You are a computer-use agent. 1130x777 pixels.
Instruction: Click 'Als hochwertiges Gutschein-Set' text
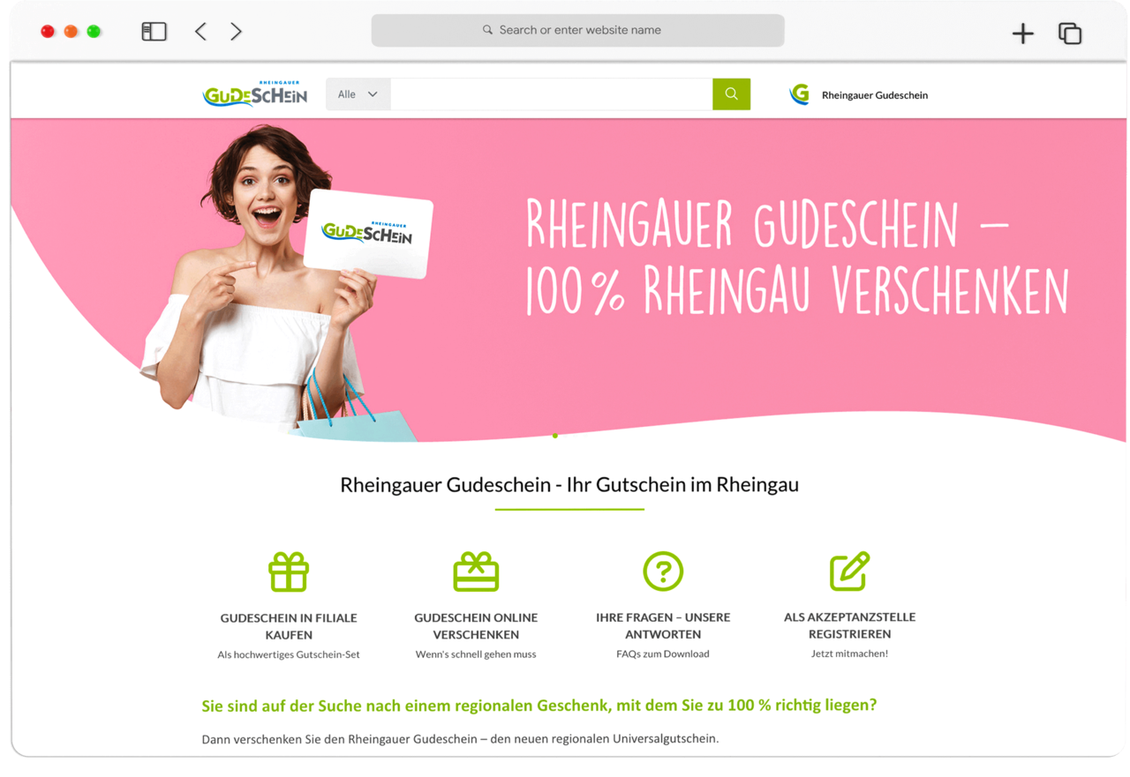click(x=289, y=654)
